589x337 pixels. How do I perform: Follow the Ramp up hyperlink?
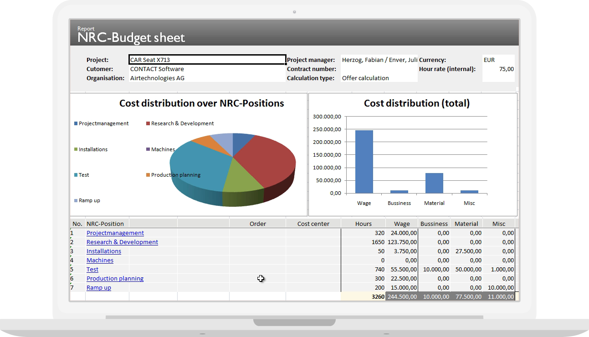(98, 287)
